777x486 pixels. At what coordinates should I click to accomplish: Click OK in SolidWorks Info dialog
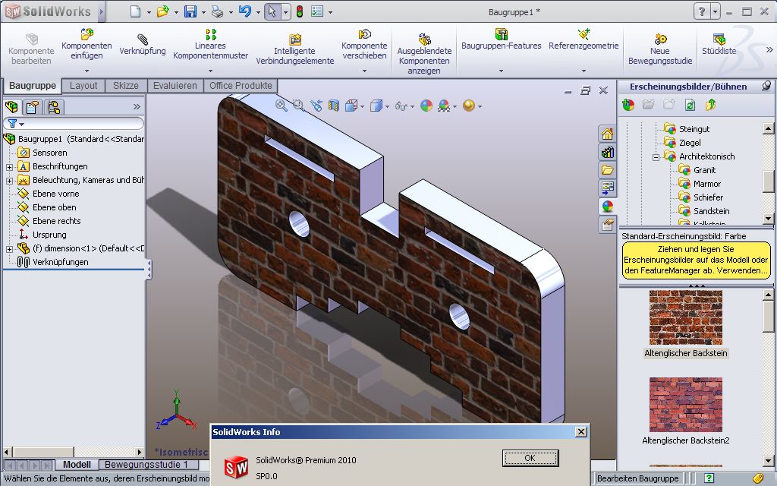tap(530, 458)
